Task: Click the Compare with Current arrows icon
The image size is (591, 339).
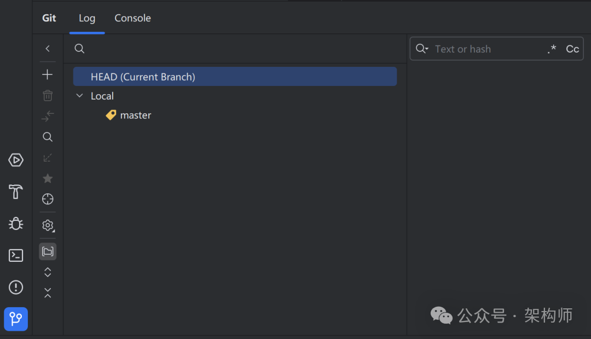Action: (x=48, y=116)
